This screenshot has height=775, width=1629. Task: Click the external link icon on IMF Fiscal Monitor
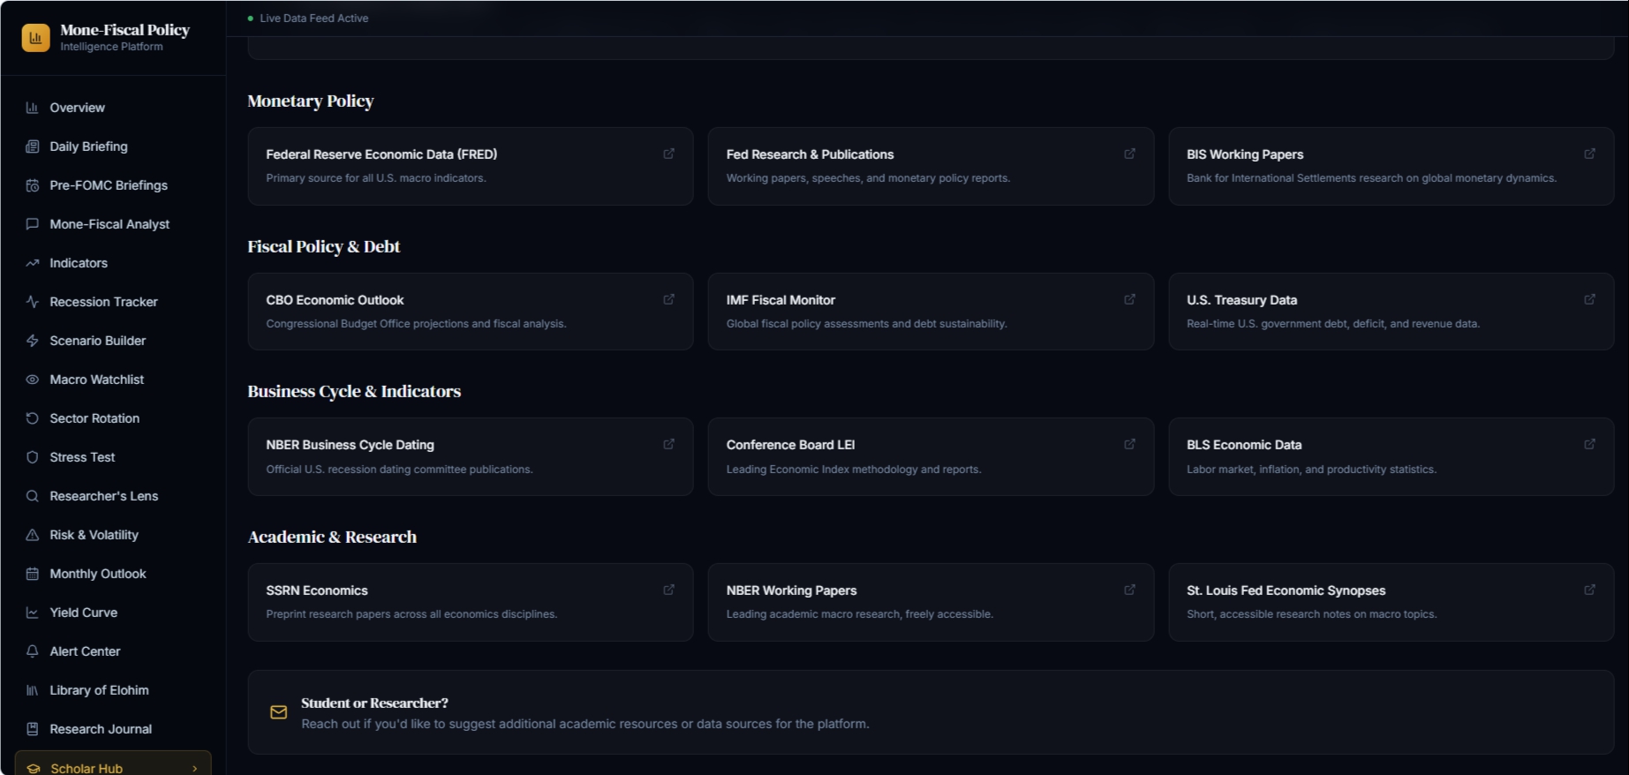pyautogui.click(x=1129, y=299)
